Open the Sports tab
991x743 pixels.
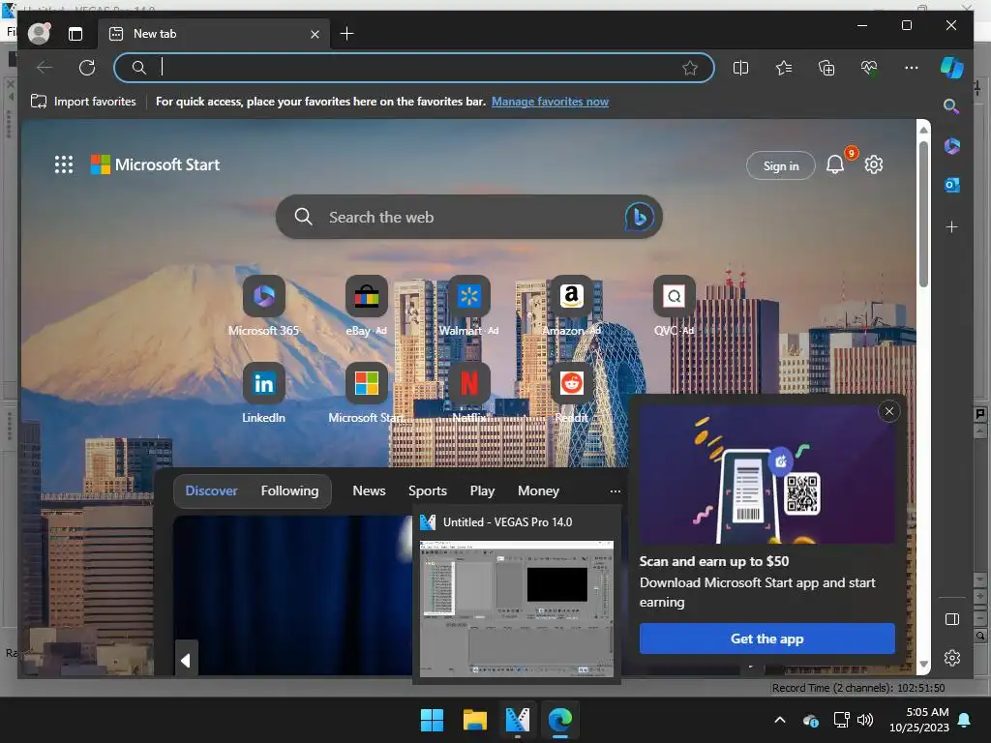(427, 490)
